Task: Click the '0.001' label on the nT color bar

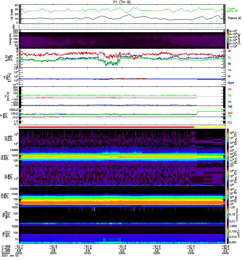Action: click(233, 242)
